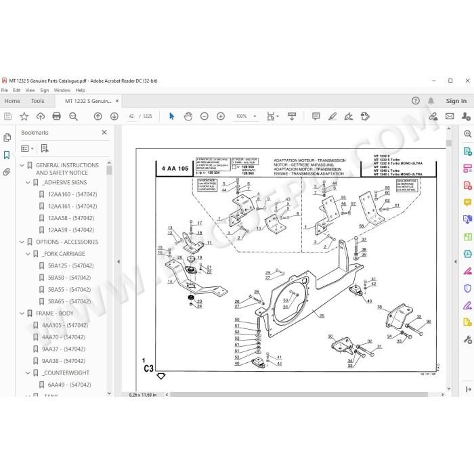The image size is (474, 474).
Task: Open Comment tool in right pane
Action: [467, 202]
